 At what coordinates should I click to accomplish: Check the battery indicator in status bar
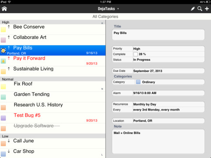click(208, 2)
